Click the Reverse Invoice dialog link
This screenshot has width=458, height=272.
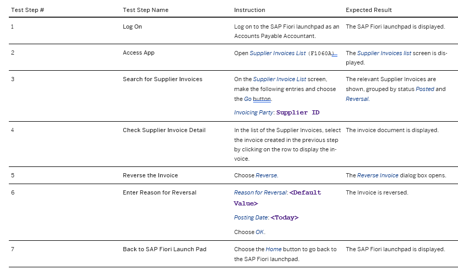377,175
